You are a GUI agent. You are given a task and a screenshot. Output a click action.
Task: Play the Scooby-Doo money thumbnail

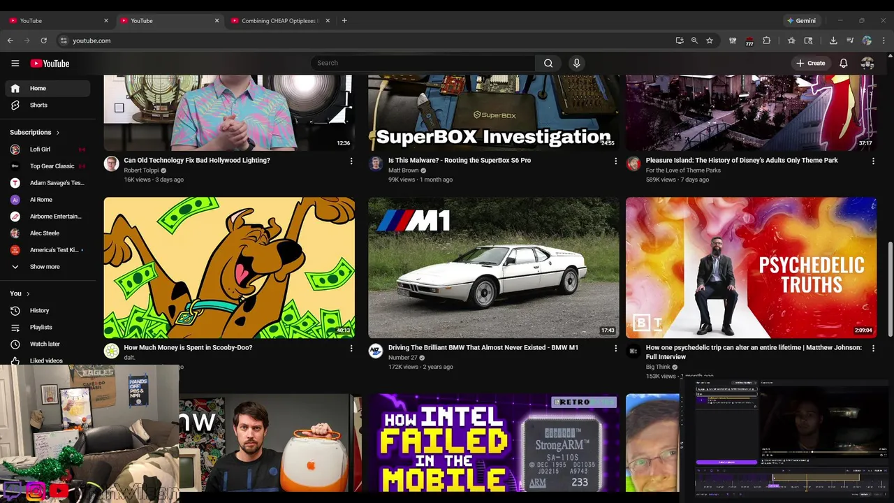tap(229, 268)
